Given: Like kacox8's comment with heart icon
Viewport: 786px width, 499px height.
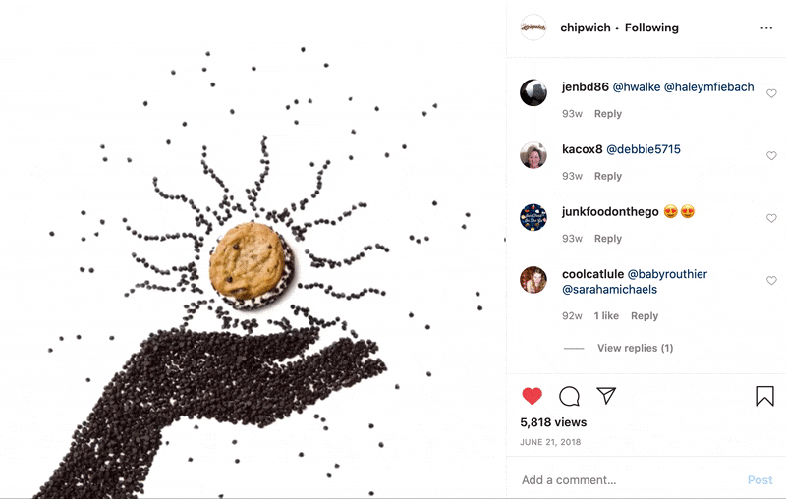Looking at the screenshot, I should (x=771, y=156).
